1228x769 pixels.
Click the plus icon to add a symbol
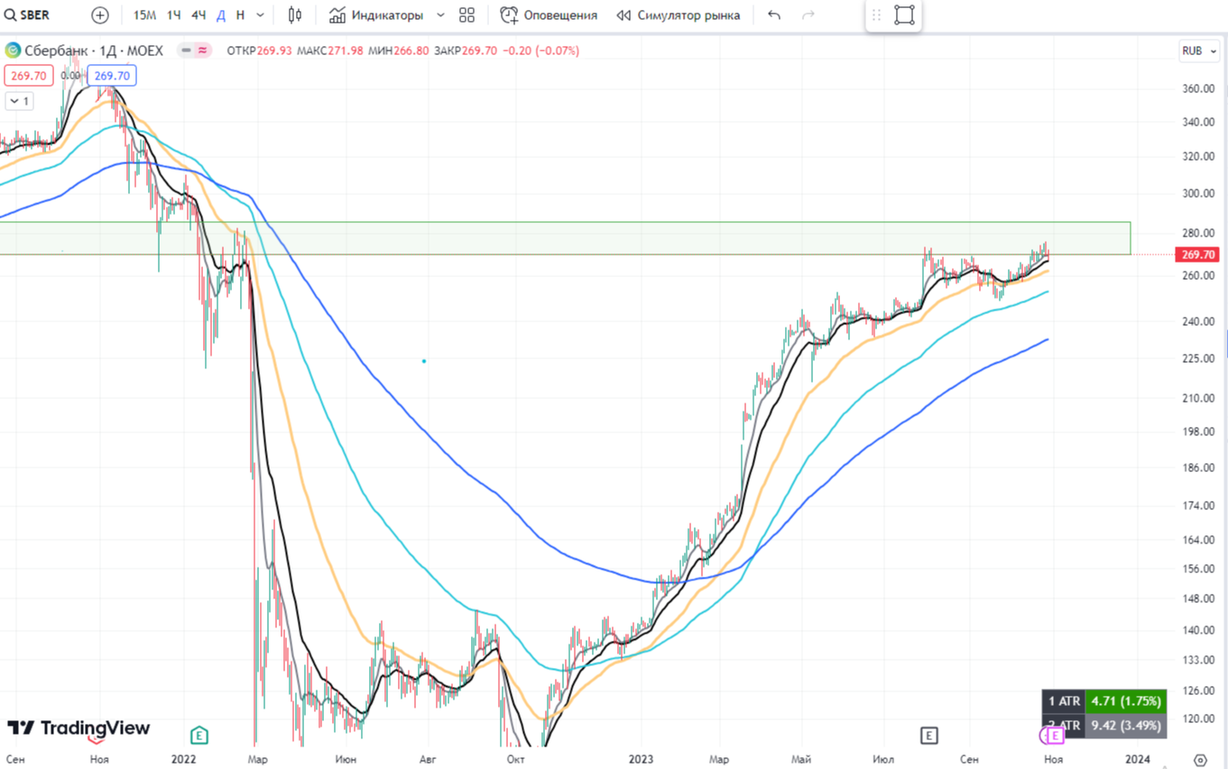tap(100, 15)
